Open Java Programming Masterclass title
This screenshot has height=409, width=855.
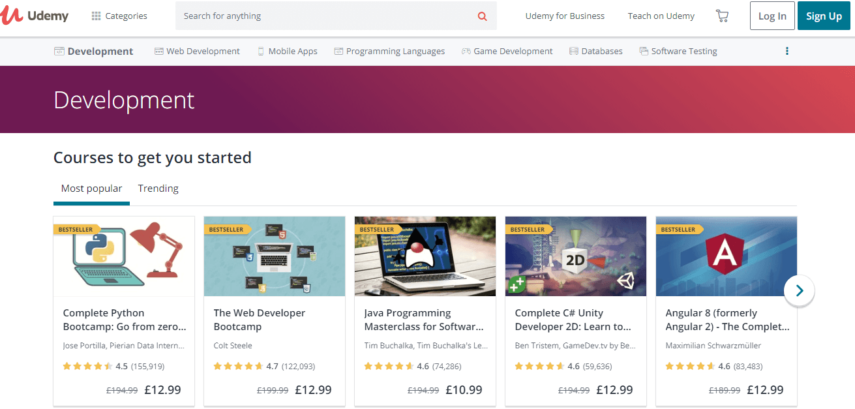tap(424, 320)
